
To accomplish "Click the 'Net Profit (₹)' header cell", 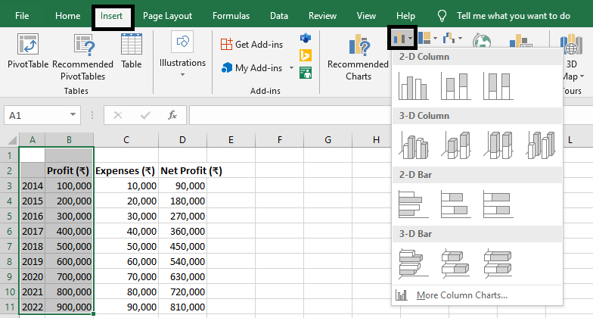I will (x=183, y=171).
